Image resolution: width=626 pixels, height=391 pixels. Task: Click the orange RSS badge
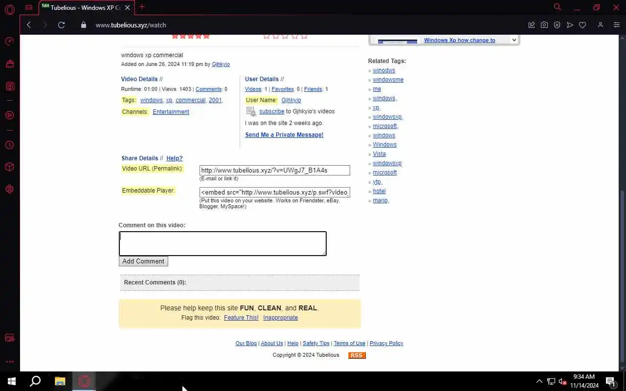[x=357, y=355]
